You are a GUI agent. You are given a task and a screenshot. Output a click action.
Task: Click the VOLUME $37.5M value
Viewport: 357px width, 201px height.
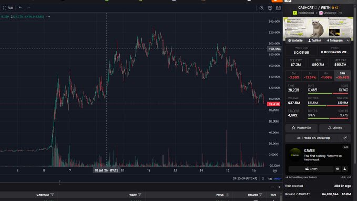click(294, 103)
